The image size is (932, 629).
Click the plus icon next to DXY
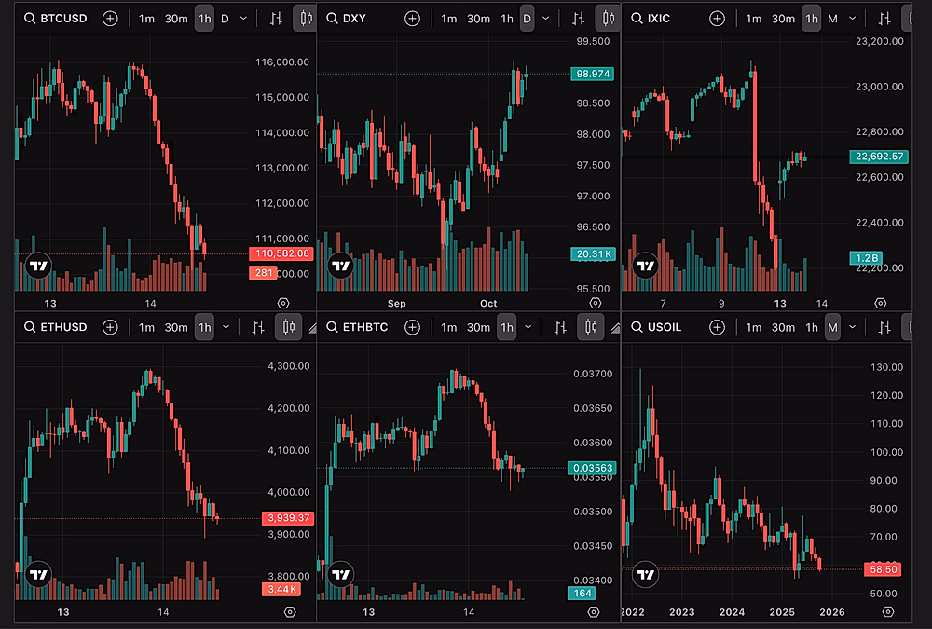tap(412, 19)
